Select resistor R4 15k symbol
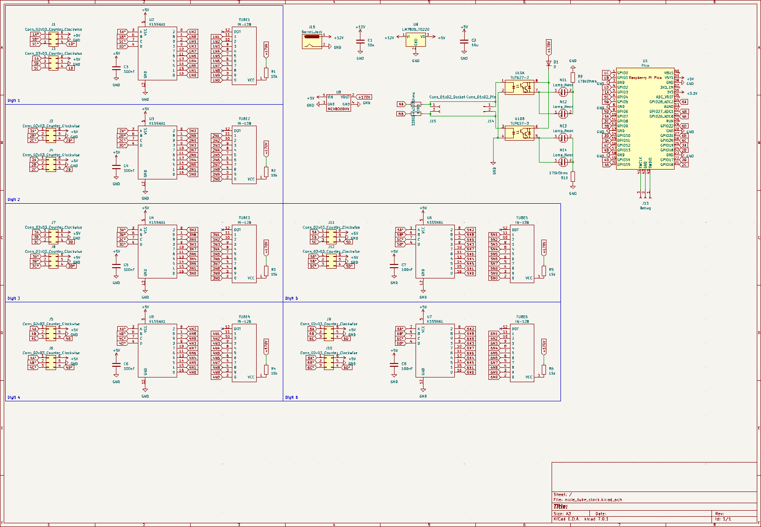This screenshot has height=527, width=761. coord(266,370)
